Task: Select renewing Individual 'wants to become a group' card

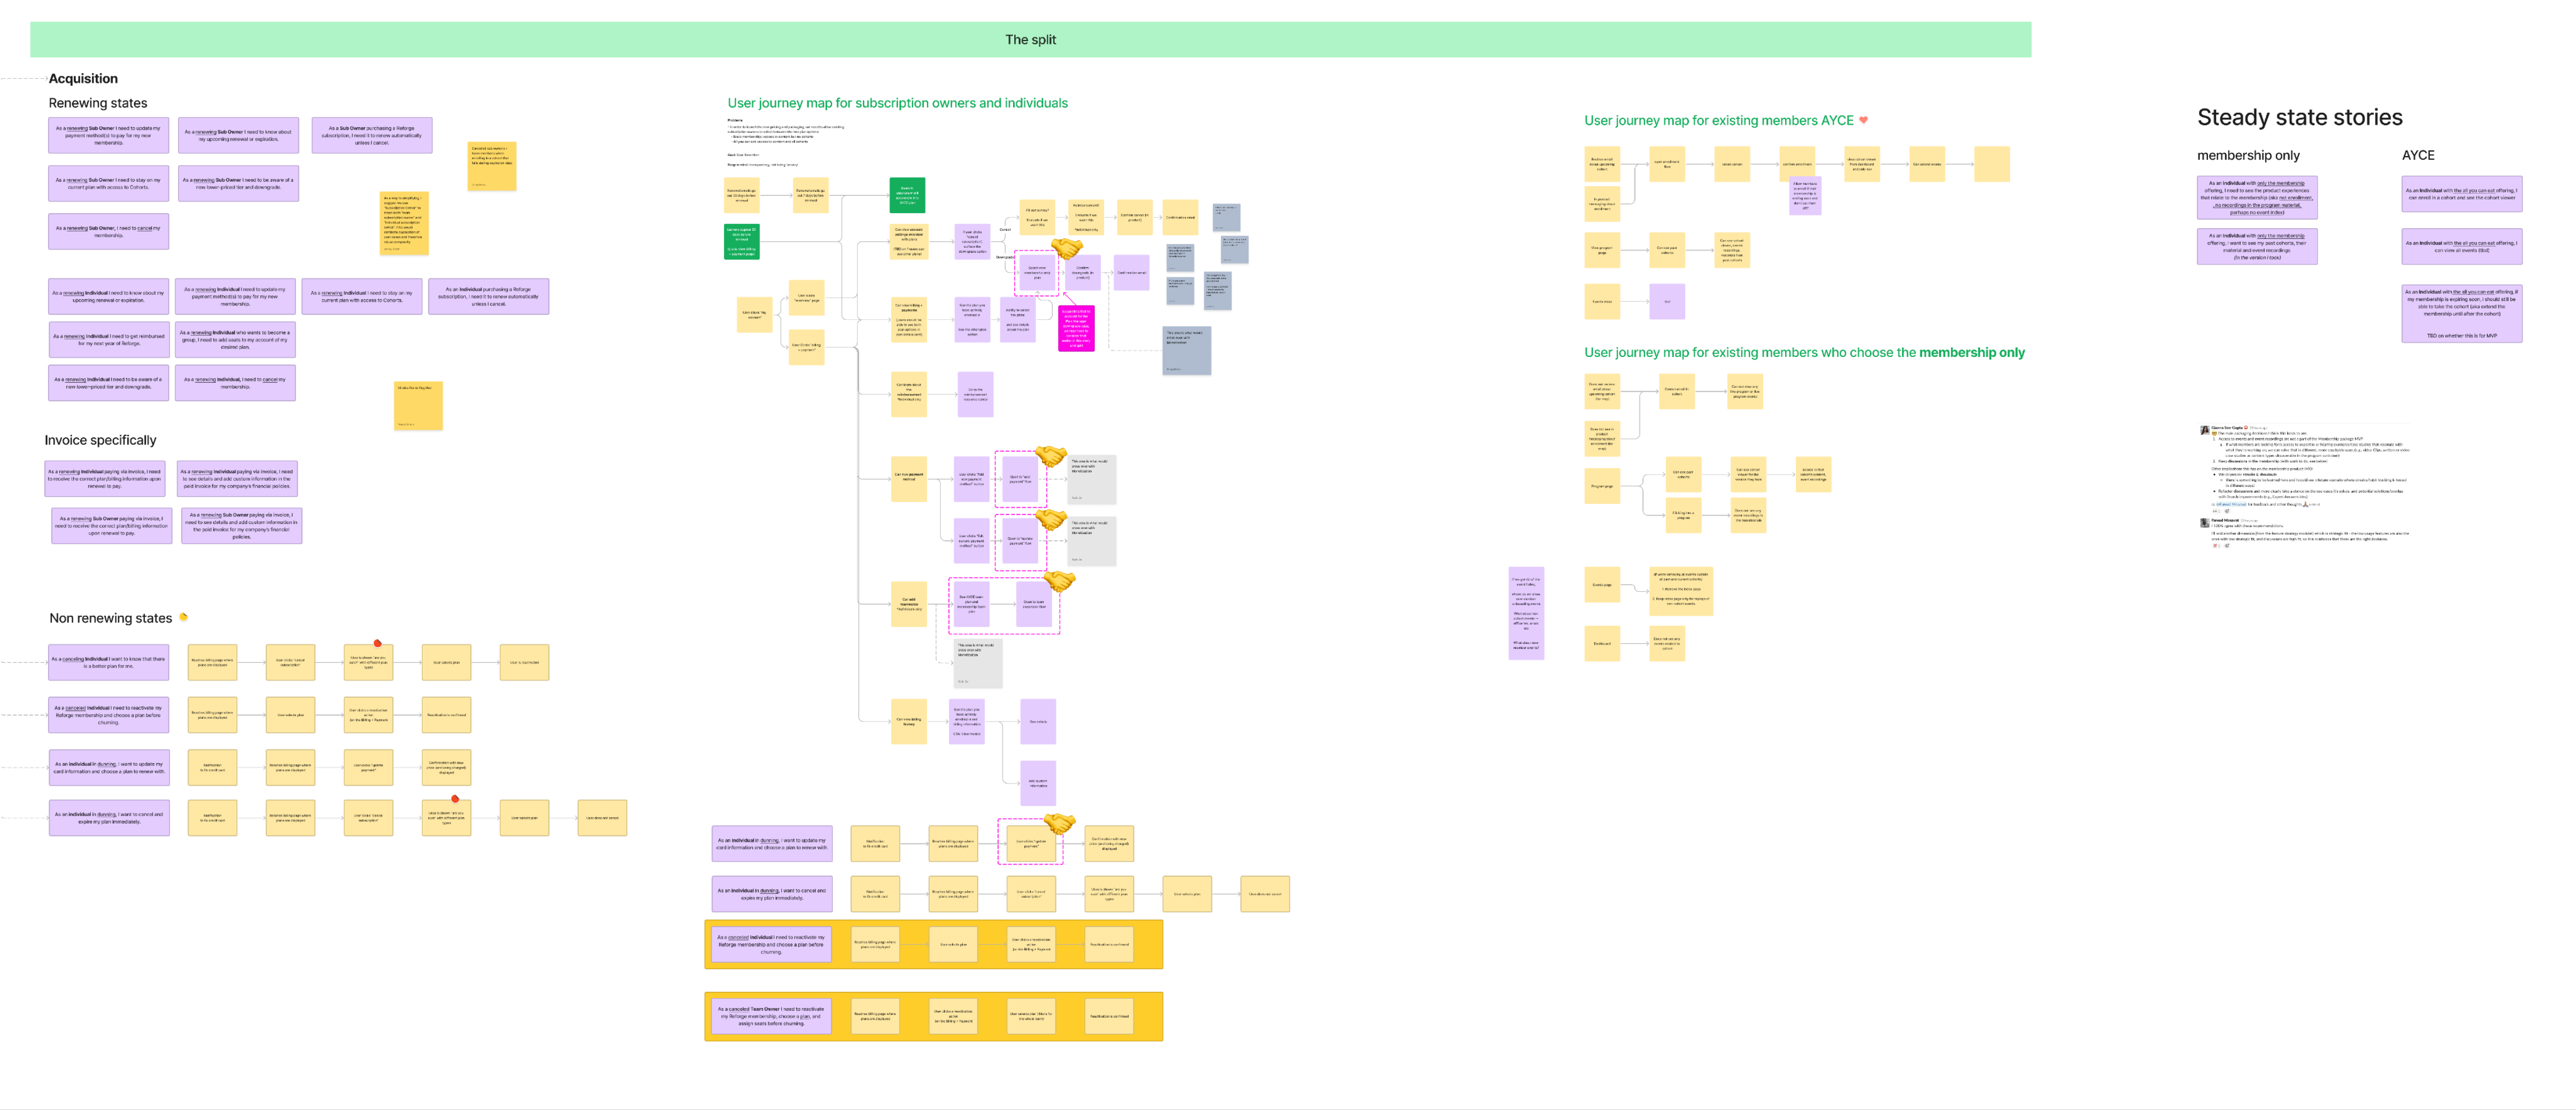Action: tap(235, 340)
